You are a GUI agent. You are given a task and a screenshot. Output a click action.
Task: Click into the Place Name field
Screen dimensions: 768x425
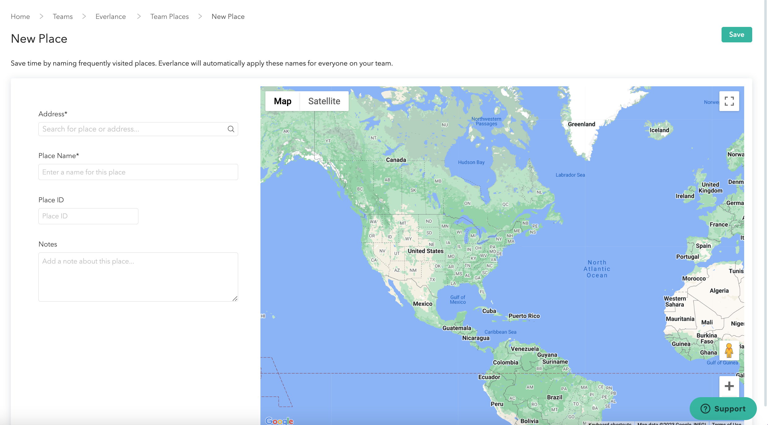click(138, 172)
